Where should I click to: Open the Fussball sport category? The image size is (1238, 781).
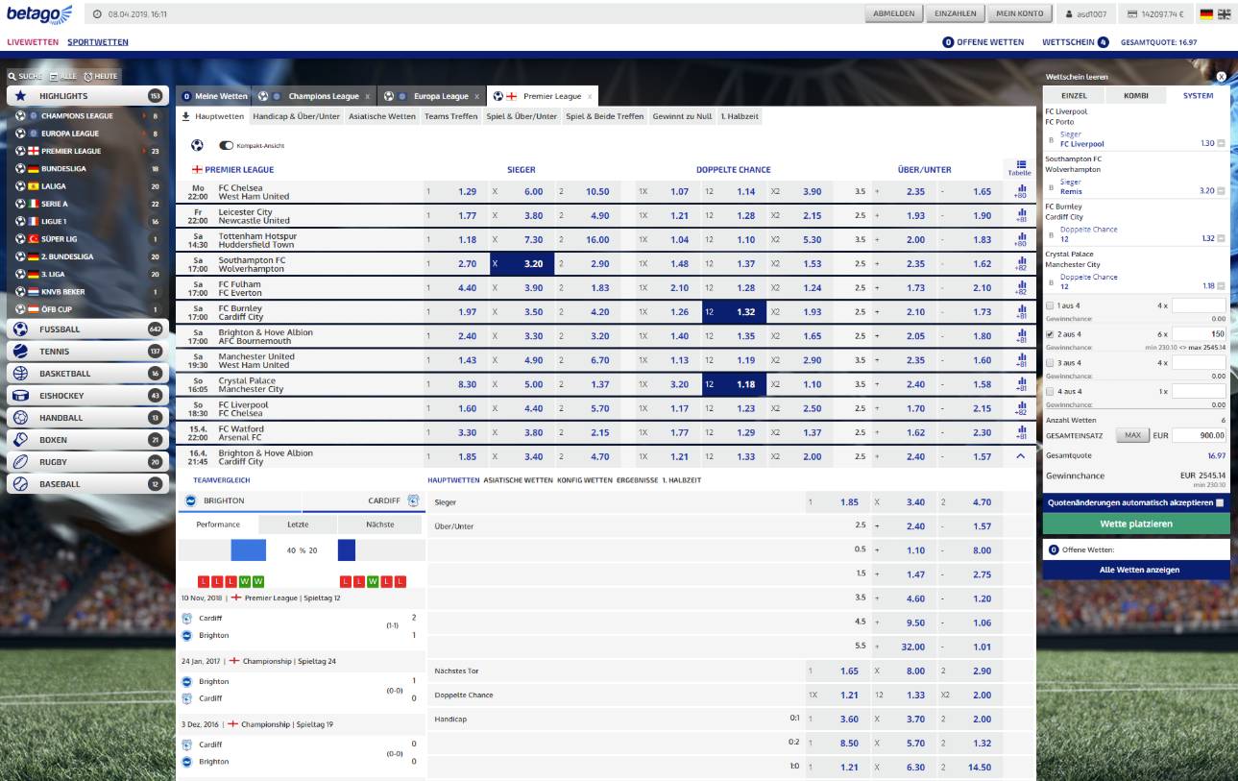87,329
